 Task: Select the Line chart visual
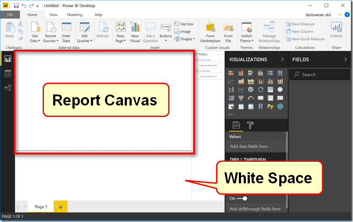click(231, 81)
